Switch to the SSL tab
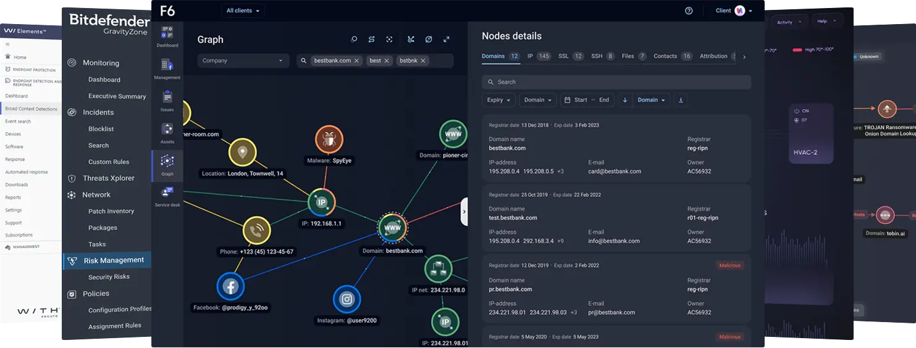Viewport: 916px width, 348px height. 563,56
